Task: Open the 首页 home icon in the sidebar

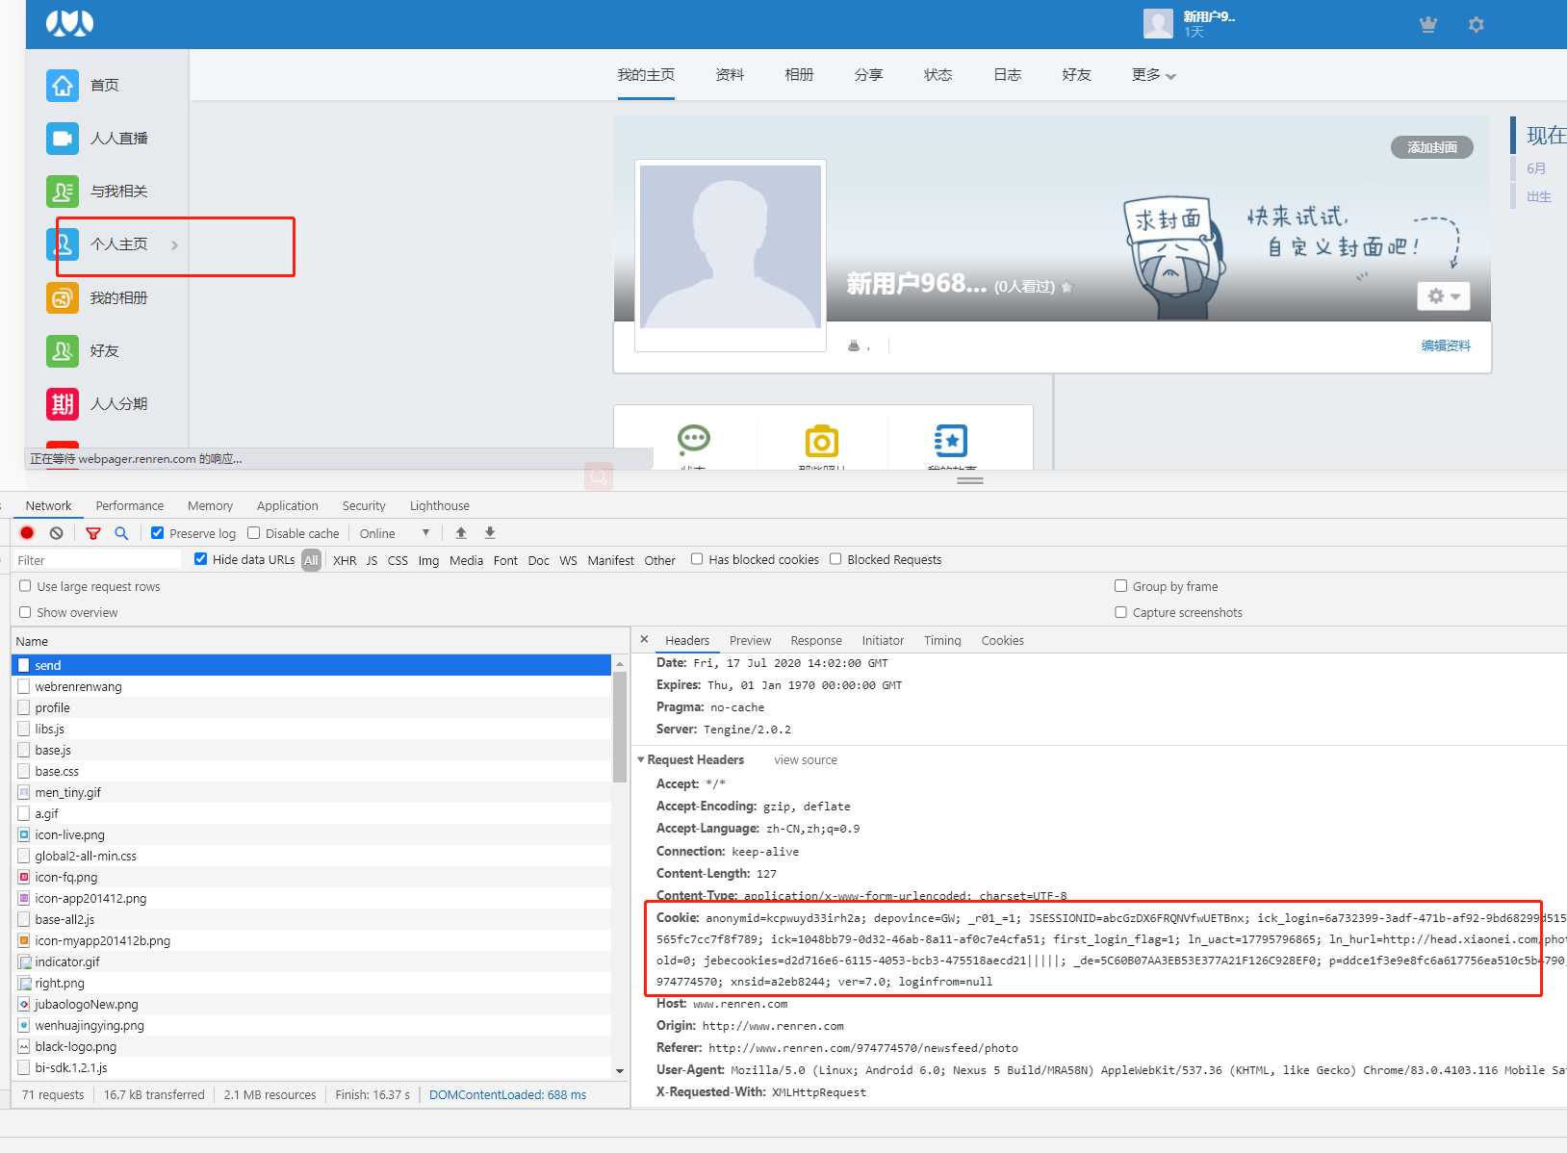Action: 63,86
